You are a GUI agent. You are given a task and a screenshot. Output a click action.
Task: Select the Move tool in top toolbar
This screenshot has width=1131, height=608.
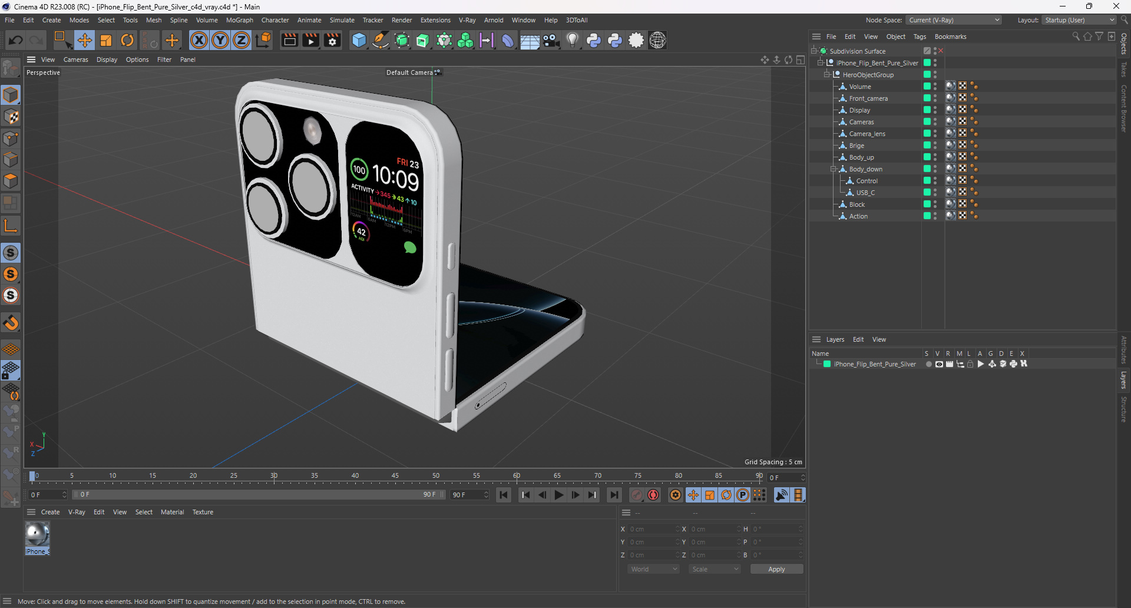pyautogui.click(x=85, y=40)
